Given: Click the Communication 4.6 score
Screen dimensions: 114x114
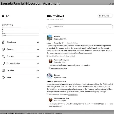Looking at the screenshot, I should (x=38, y=63).
